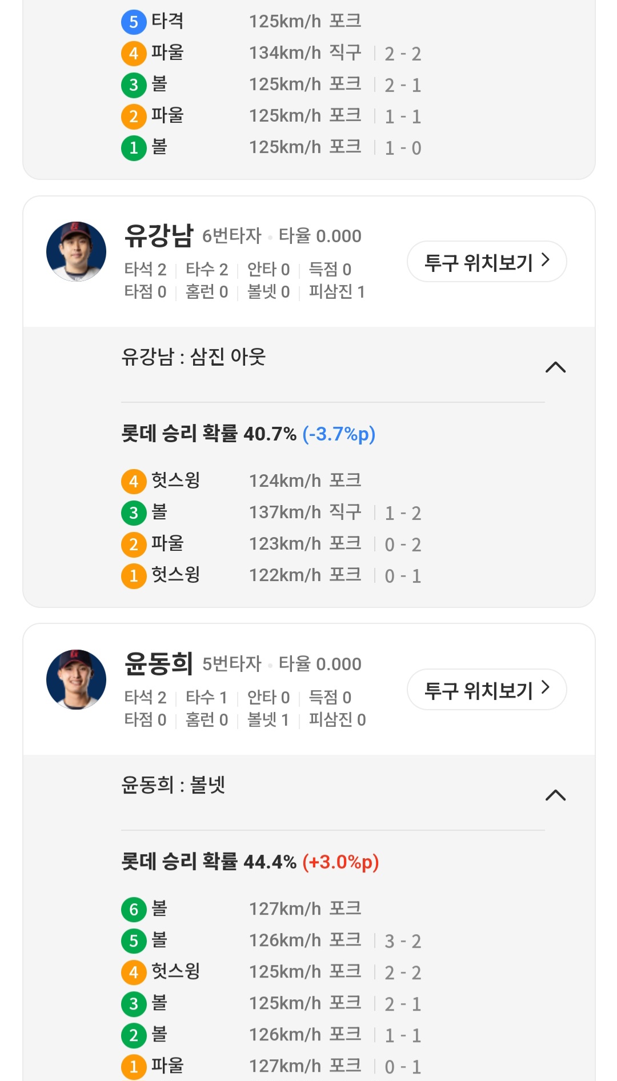The height and width of the screenshot is (1081, 617).
Task: Open 윤동희 pitch location view button
Action: click(487, 690)
